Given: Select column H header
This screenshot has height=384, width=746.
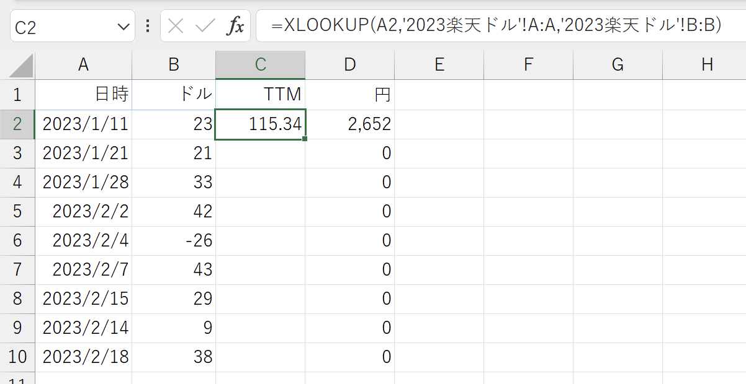Looking at the screenshot, I should 707,64.
